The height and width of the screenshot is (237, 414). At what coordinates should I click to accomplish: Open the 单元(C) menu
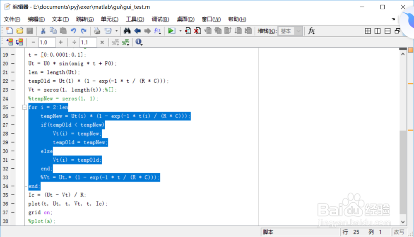click(x=110, y=19)
